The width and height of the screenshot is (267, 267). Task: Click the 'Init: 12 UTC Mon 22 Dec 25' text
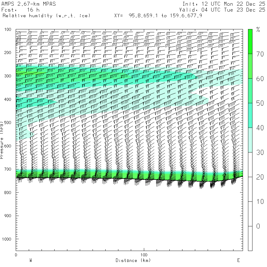(224, 4)
